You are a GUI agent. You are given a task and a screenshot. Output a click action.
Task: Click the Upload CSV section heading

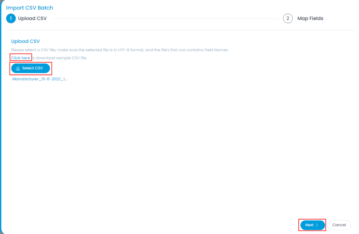pos(25,41)
